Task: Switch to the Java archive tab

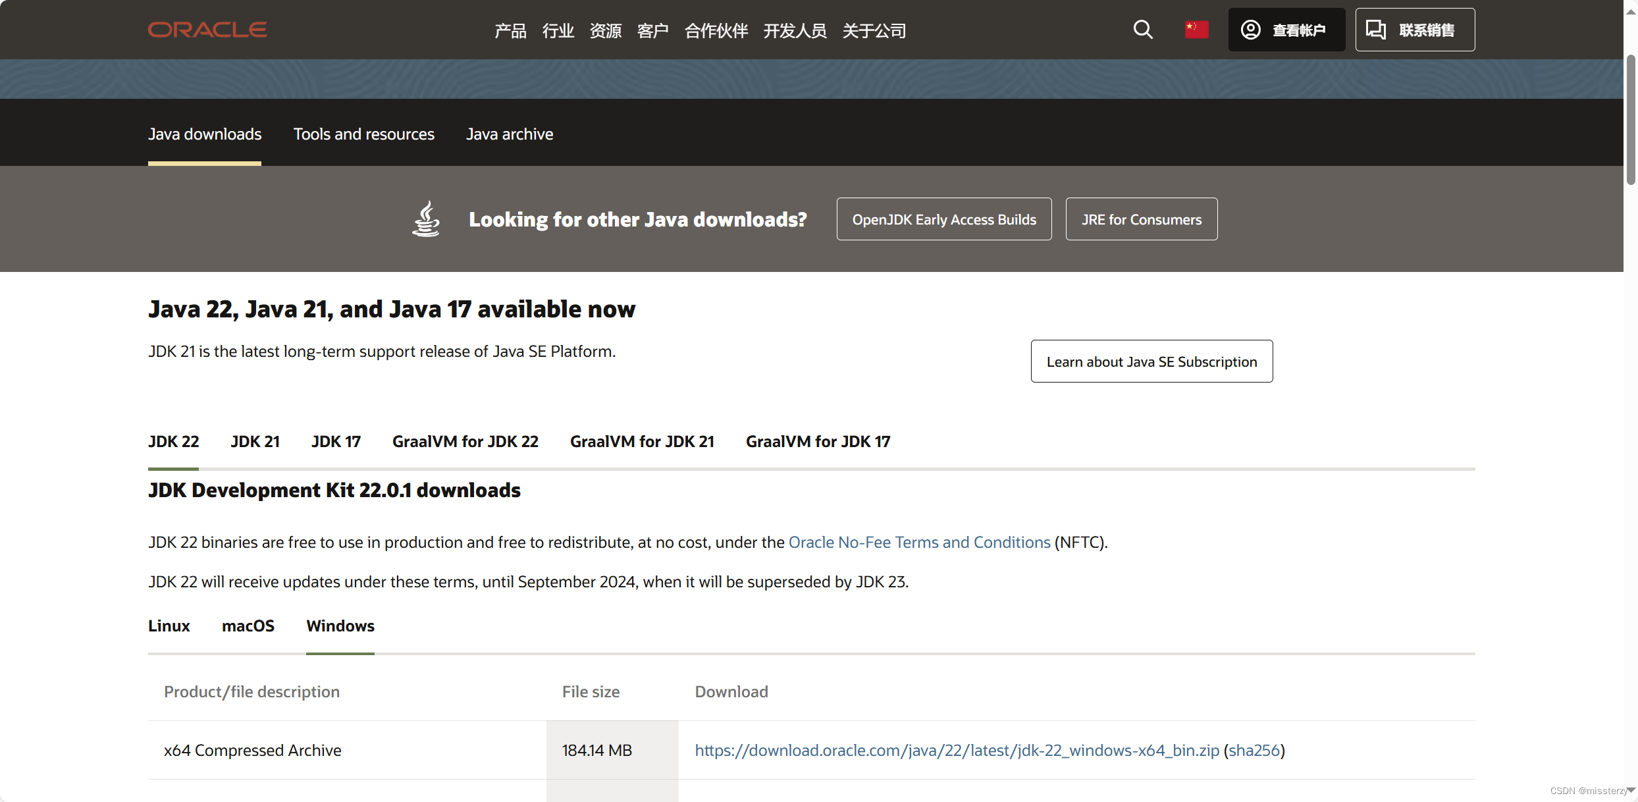Action: pos(510,134)
